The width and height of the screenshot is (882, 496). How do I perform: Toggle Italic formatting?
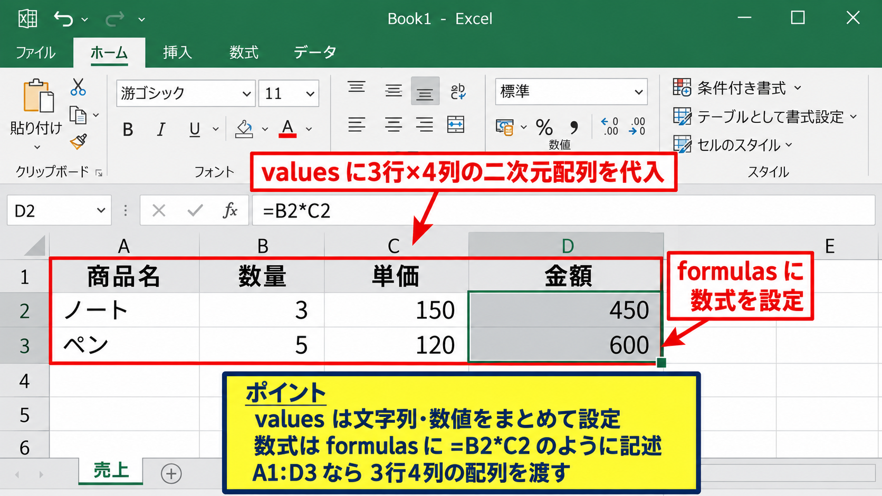[161, 129]
